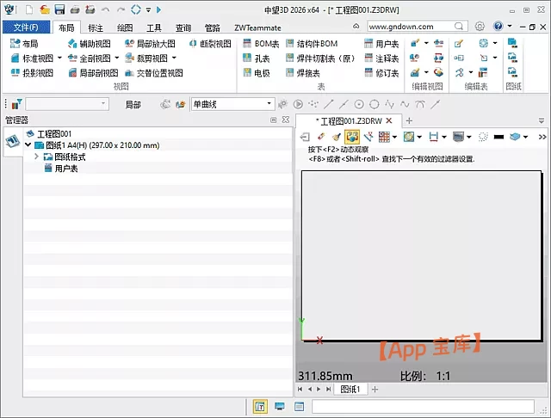Image resolution: width=551 pixels, height=418 pixels.
Task: Click the 局部 button in the filter toolbar
Action: tap(133, 104)
